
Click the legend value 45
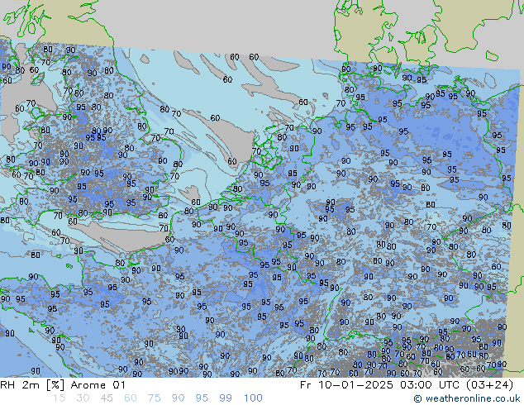[107, 398]
